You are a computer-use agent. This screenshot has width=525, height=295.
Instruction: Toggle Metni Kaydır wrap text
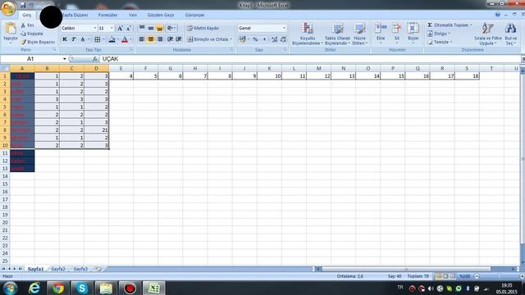pyautogui.click(x=203, y=28)
